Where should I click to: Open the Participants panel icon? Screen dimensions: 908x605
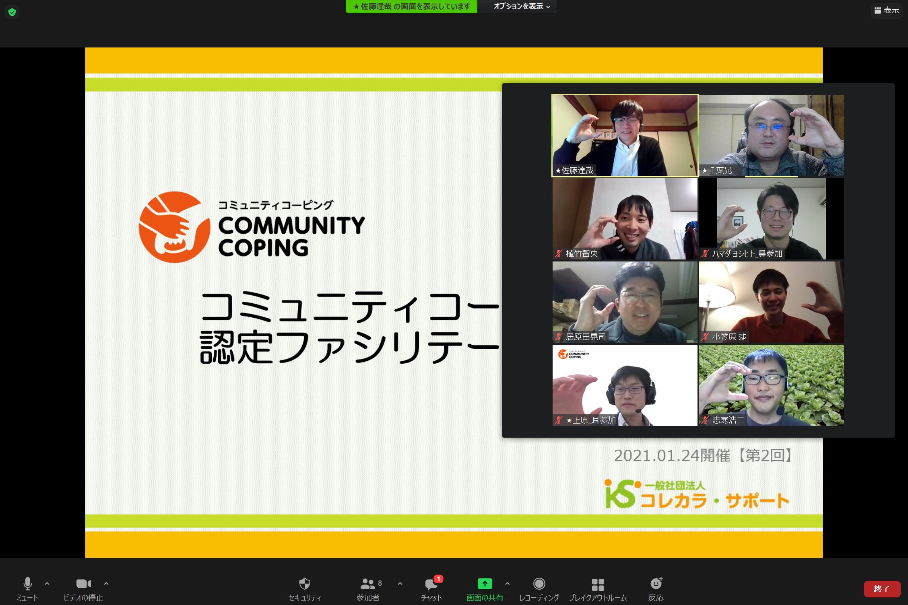(x=367, y=584)
